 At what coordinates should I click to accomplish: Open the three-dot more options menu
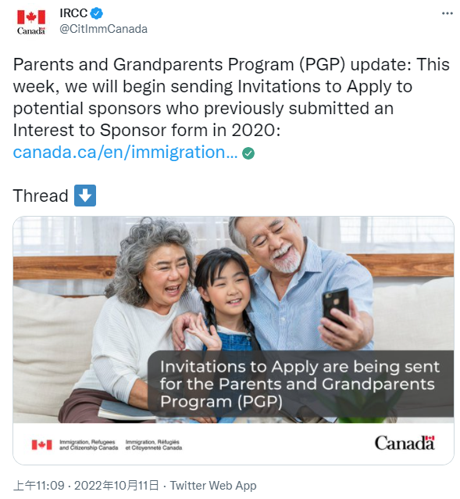(448, 13)
